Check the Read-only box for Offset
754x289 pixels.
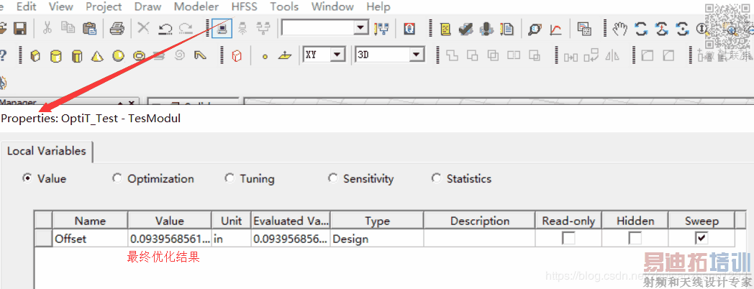point(568,238)
